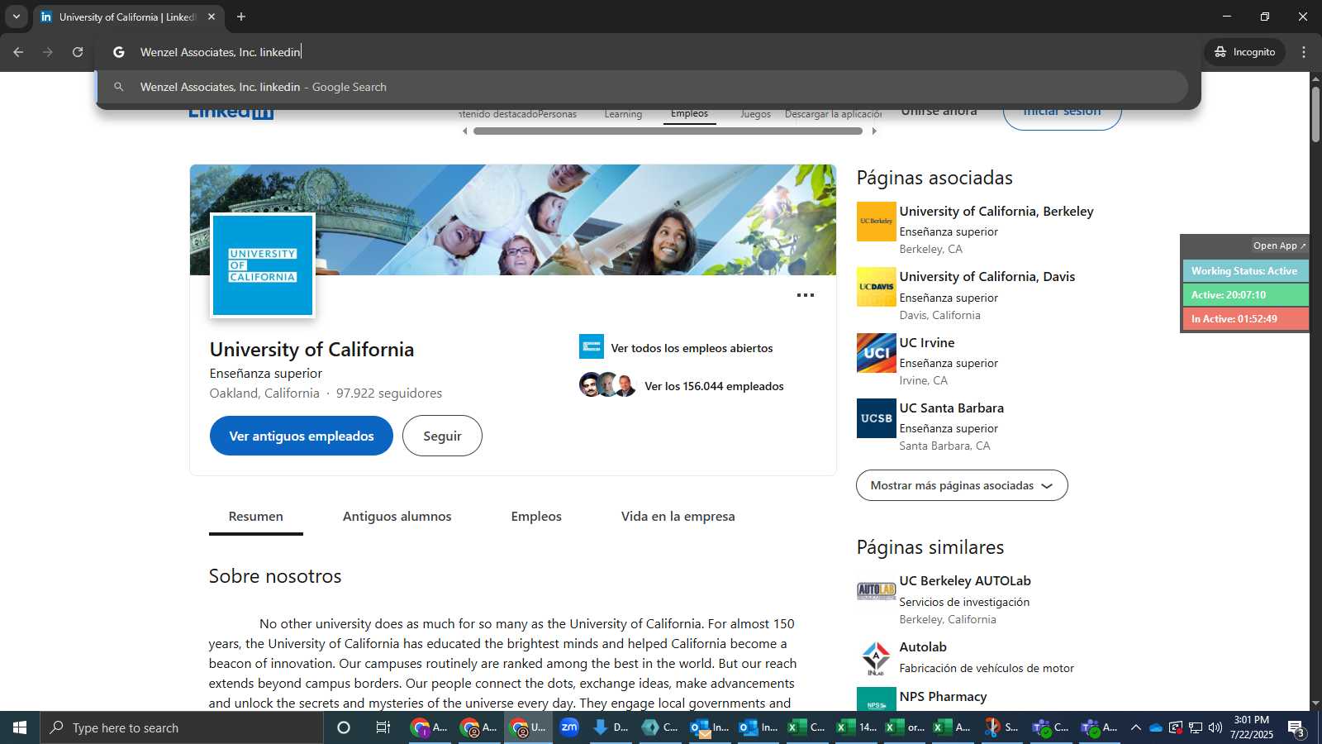Viewport: 1322px width, 744px height.
Task: Click the In Active: 01:52:49 timer
Action: click(1245, 319)
